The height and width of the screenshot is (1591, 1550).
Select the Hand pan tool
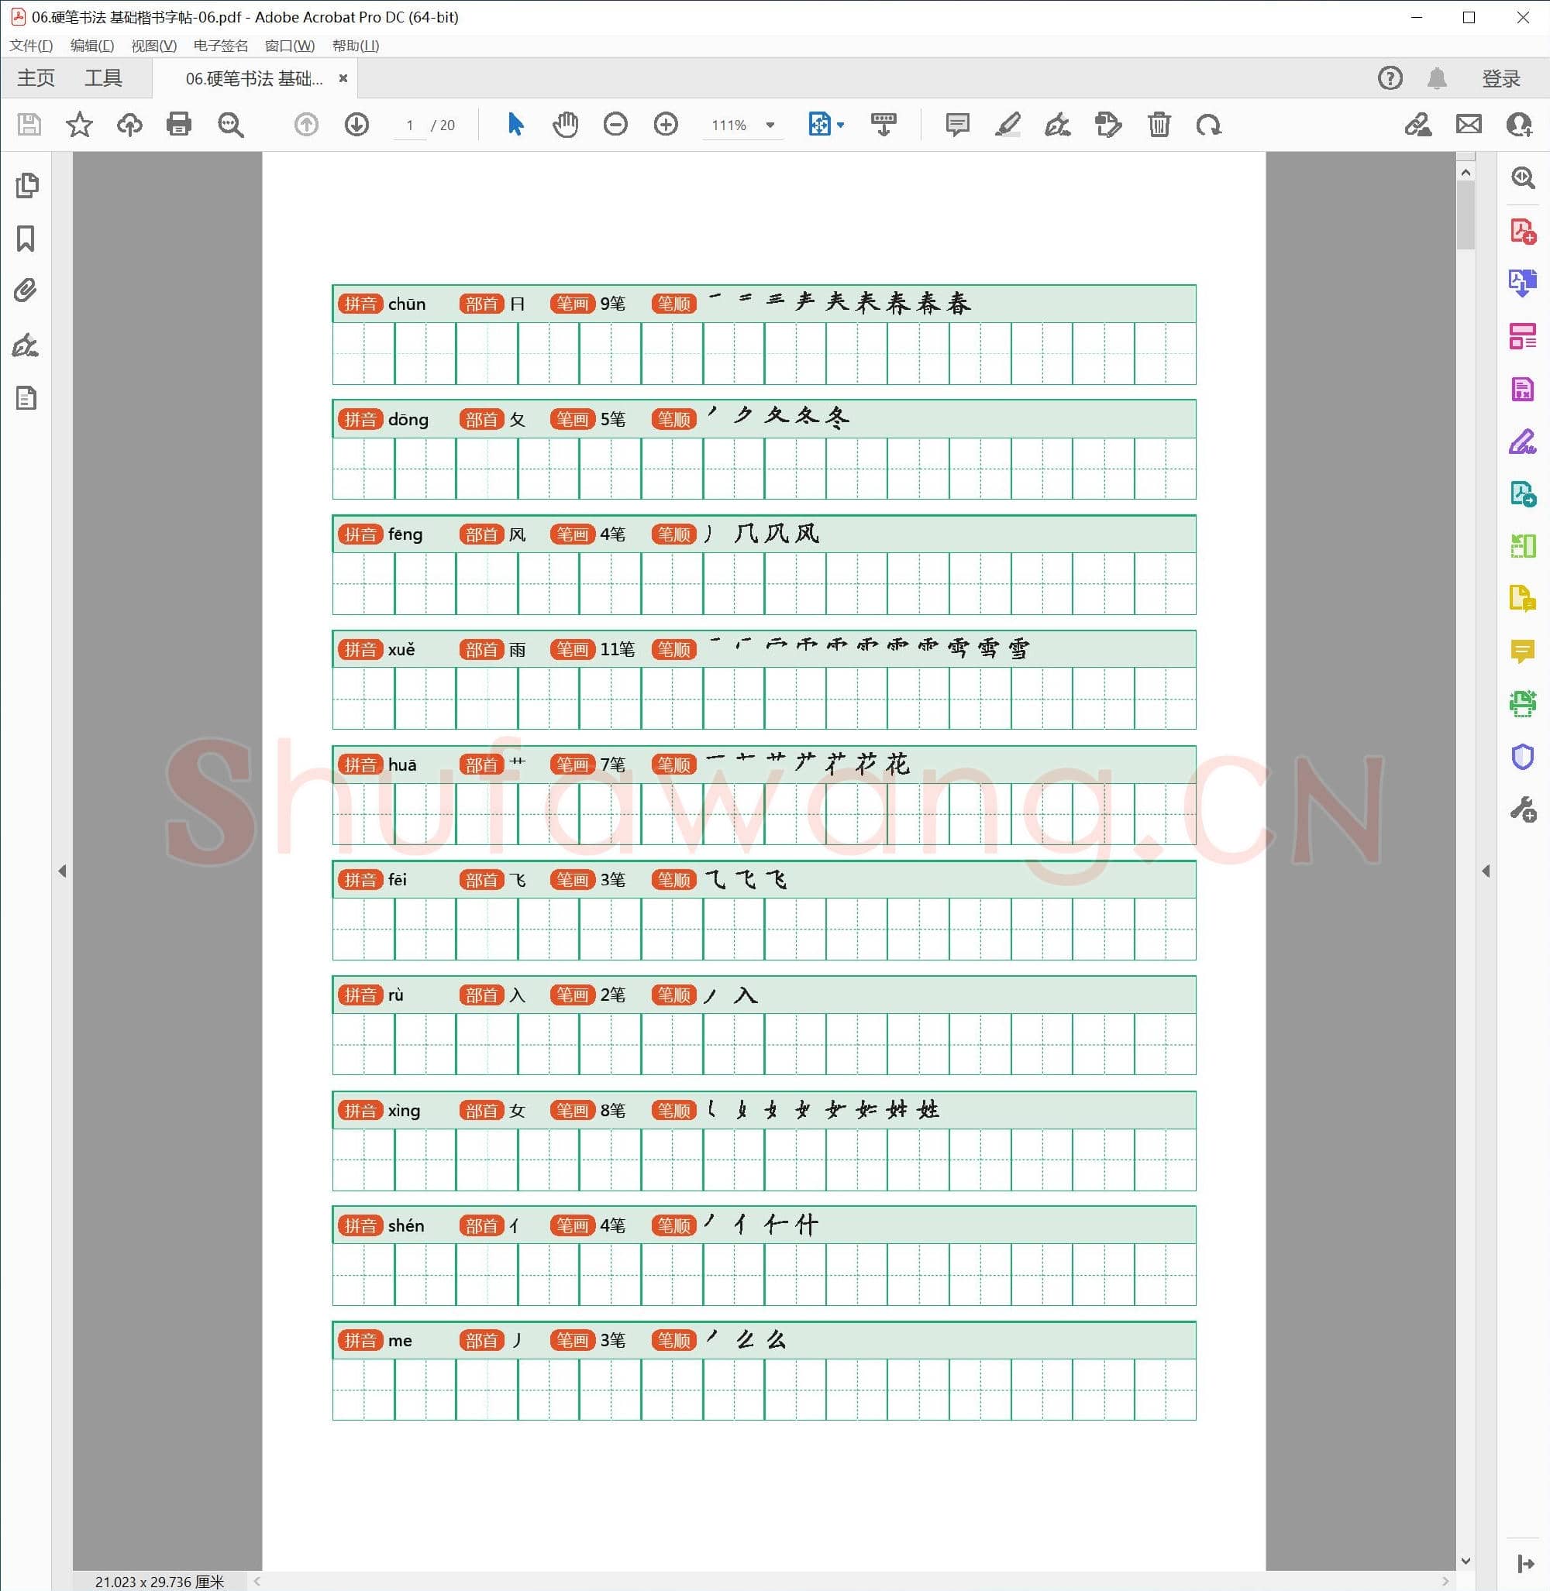click(565, 125)
